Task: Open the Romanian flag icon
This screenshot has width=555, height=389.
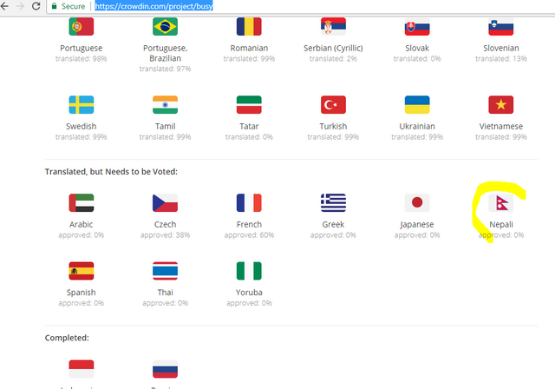Action: [x=249, y=26]
